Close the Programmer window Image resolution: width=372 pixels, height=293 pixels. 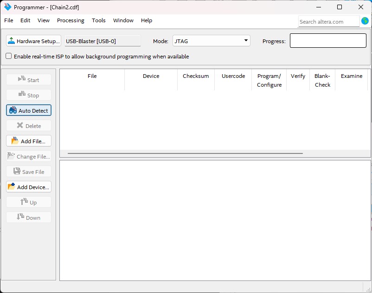coord(360,7)
